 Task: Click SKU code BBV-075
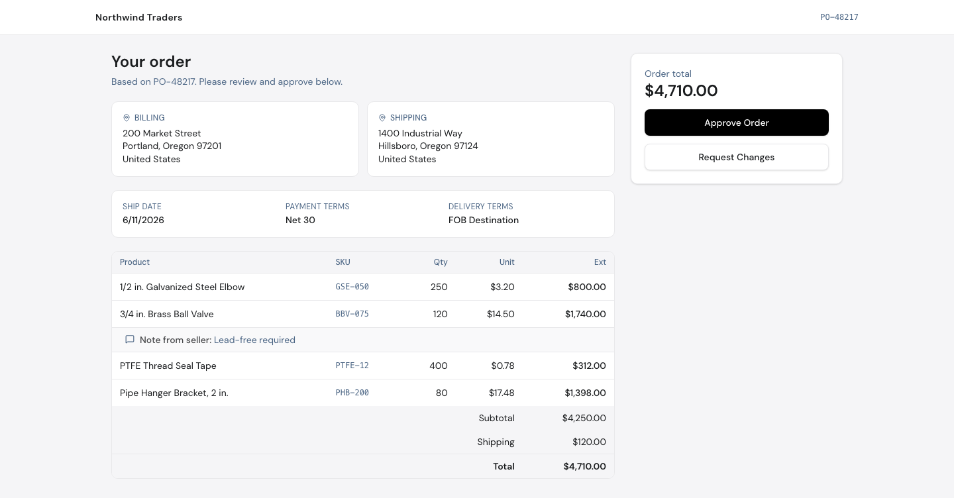[352, 314]
